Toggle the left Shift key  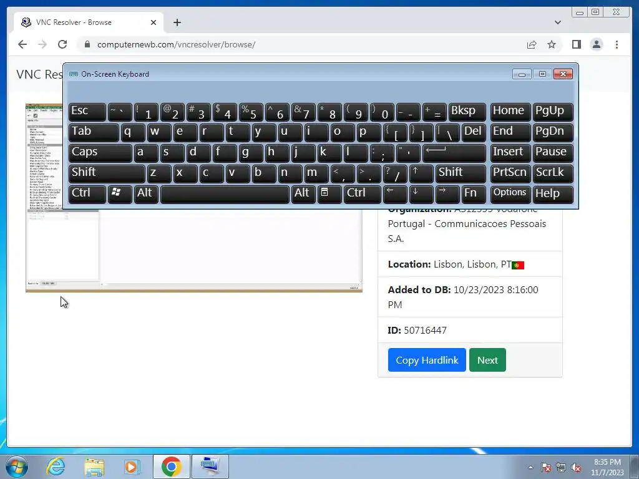pyautogui.click(x=107, y=173)
